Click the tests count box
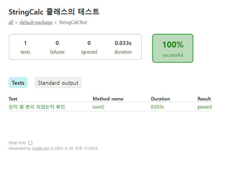 [x=25, y=47]
